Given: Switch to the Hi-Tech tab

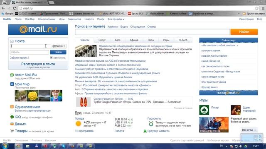Looking at the screenshot, I should 183,40.
